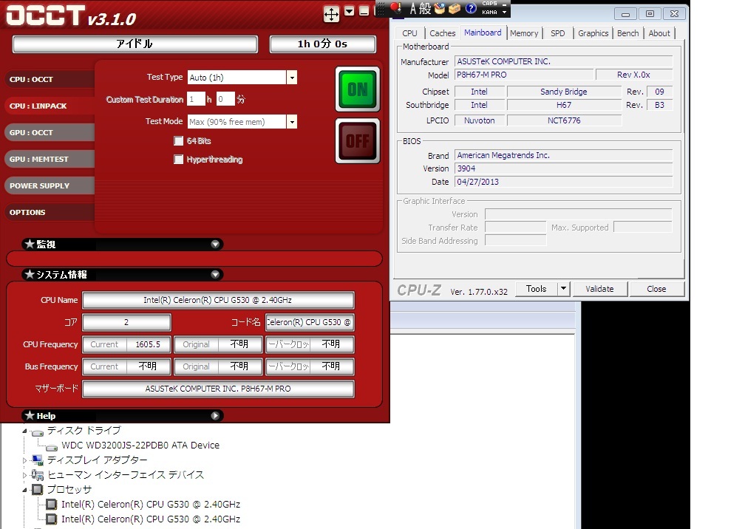This screenshot has height=529, width=745.
Task: Select the GPU : OCCT tab
Action: 50,132
